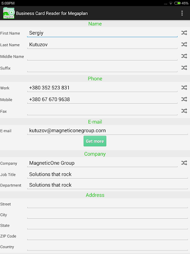Select the Department input field
The image size is (190, 254).
(x=107, y=185)
